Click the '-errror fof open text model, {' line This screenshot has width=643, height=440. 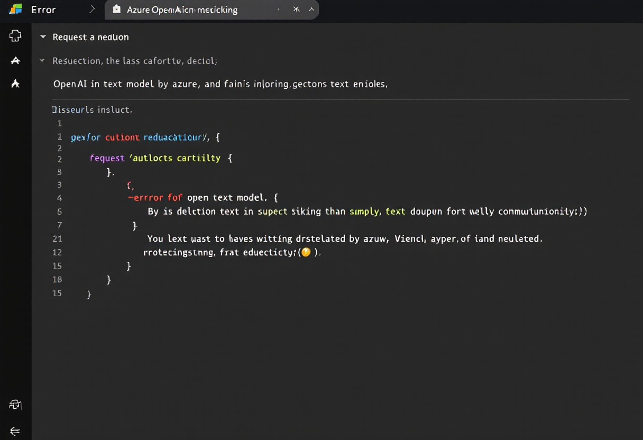tap(203, 198)
